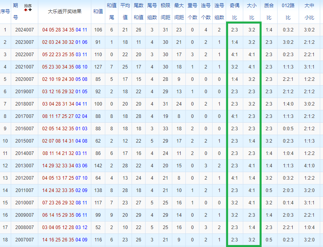This screenshot has width=323, height=247.
Task: Select the 和值 column header
Action: click(x=98, y=11)
